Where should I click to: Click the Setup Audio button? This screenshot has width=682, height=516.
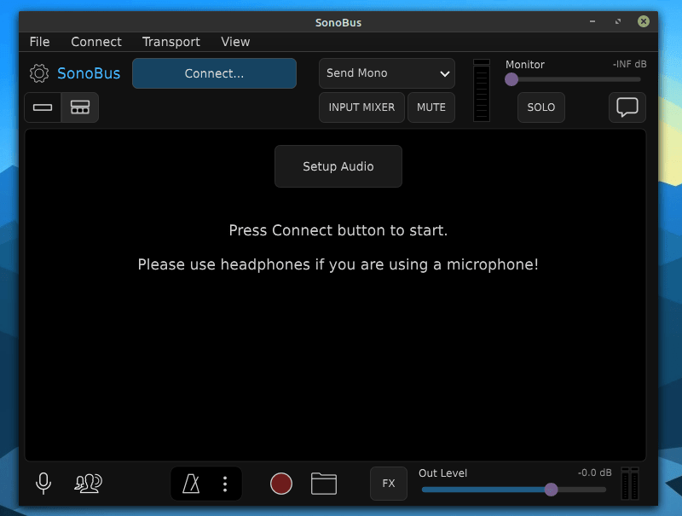tap(338, 166)
